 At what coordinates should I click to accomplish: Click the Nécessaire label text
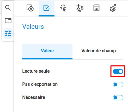point(34,97)
